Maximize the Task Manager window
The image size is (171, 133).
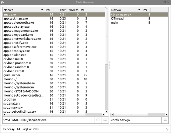[165, 2]
